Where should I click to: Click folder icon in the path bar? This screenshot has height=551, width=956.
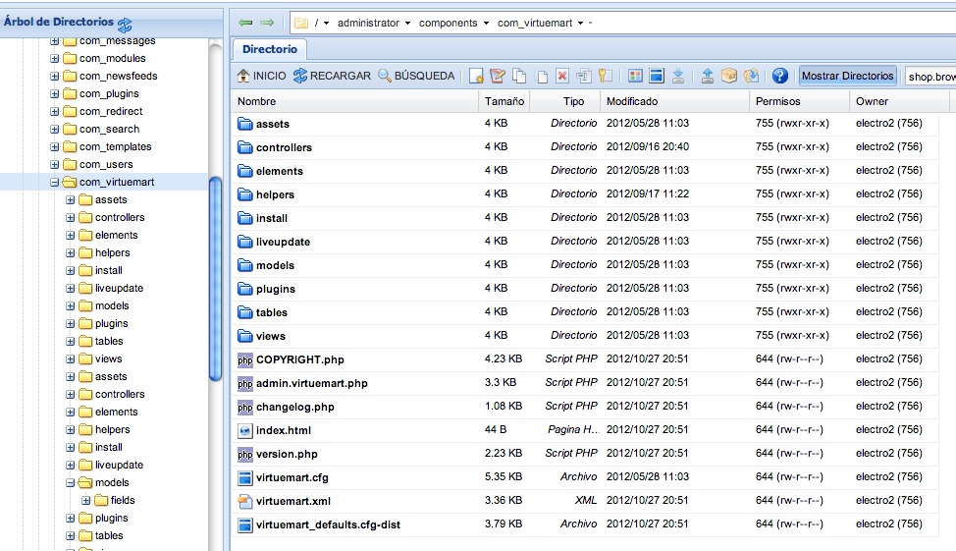(301, 24)
